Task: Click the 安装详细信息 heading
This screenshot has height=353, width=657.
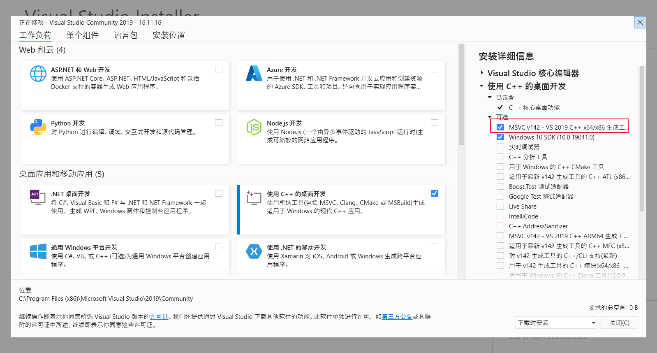Action: 506,56
